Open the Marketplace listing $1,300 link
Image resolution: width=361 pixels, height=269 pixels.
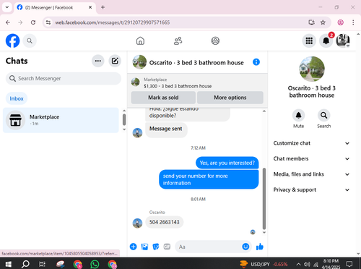pyautogui.click(x=178, y=86)
